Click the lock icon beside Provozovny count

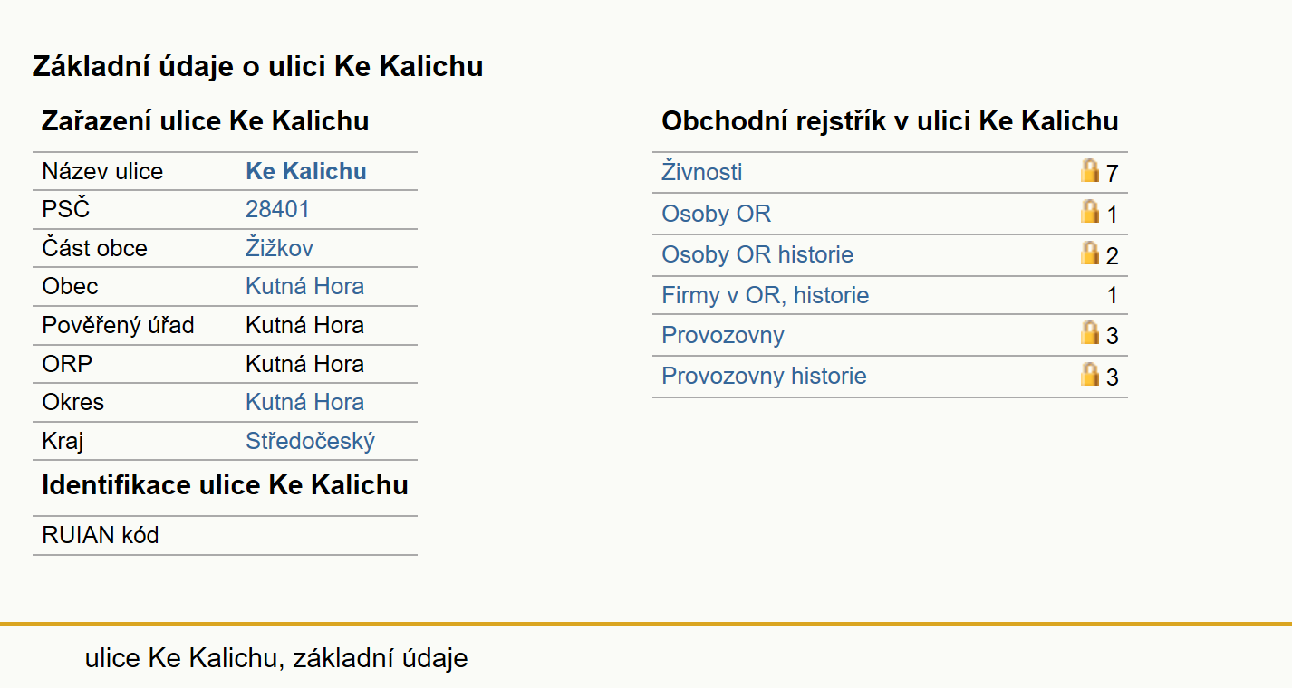1090,333
